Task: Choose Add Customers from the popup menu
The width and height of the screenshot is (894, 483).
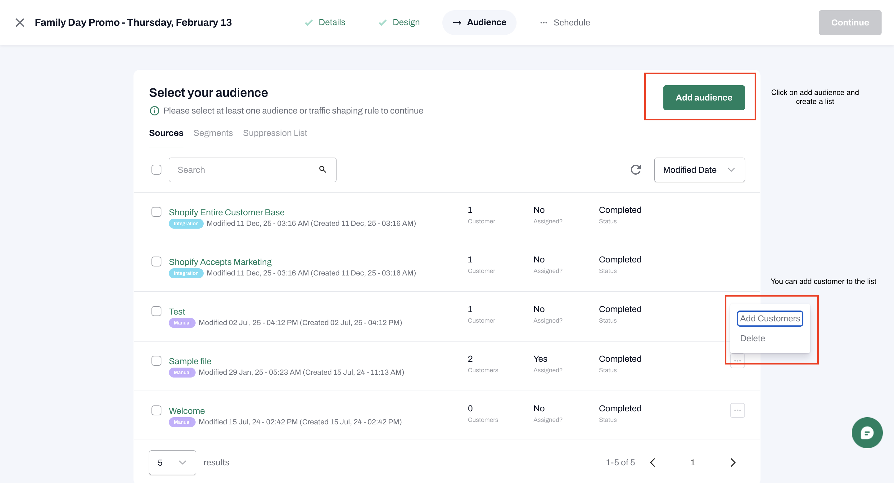Action: point(770,318)
